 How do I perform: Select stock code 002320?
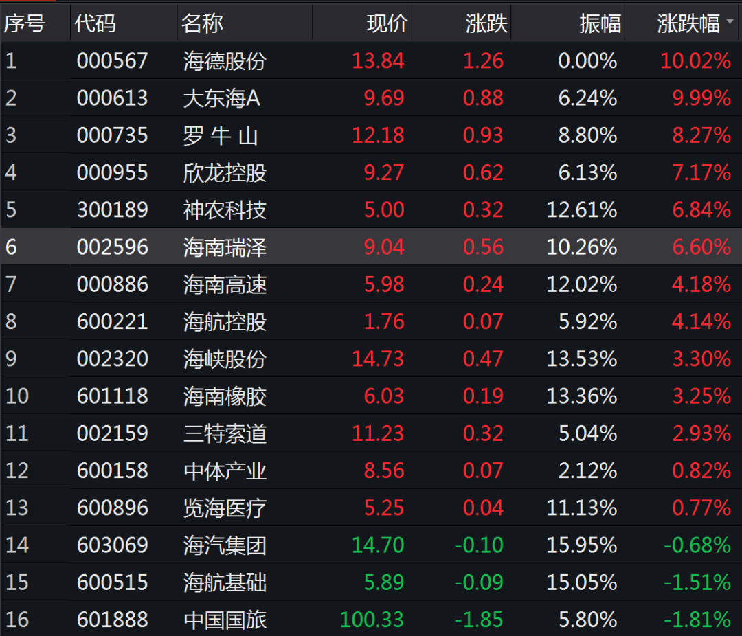pyautogui.click(x=112, y=359)
